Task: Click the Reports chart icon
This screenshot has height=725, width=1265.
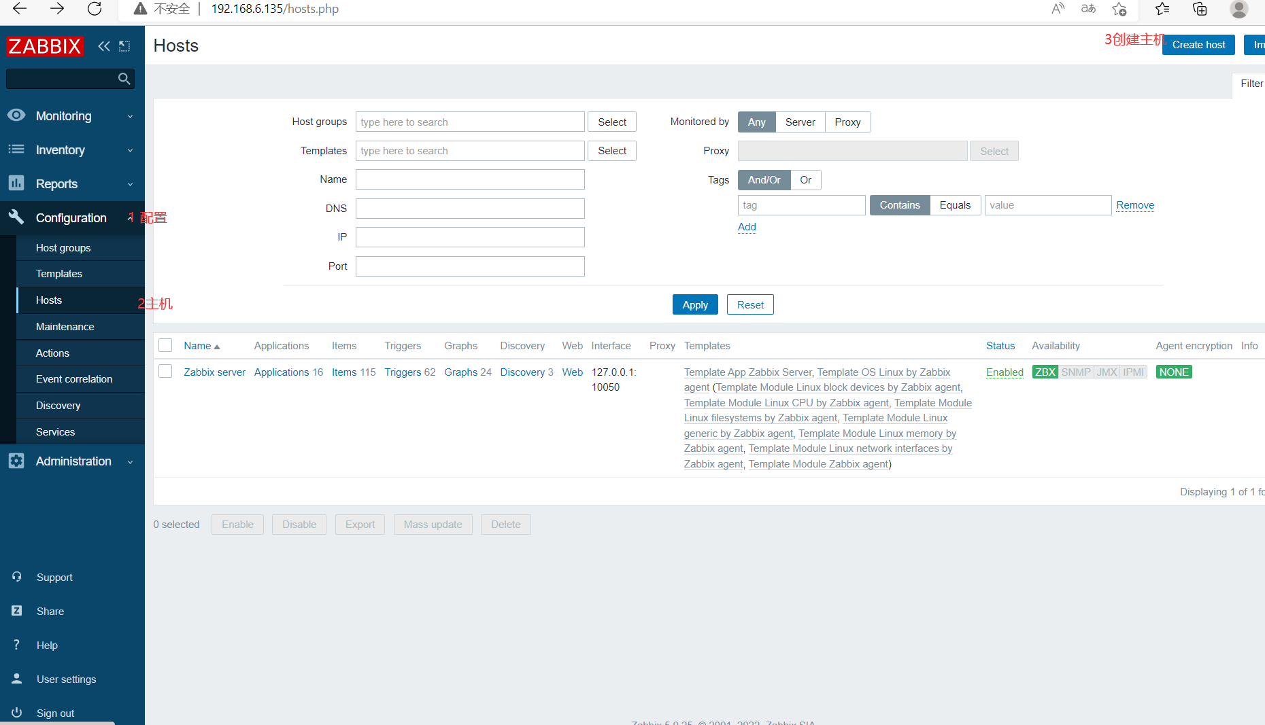Action: (x=16, y=183)
